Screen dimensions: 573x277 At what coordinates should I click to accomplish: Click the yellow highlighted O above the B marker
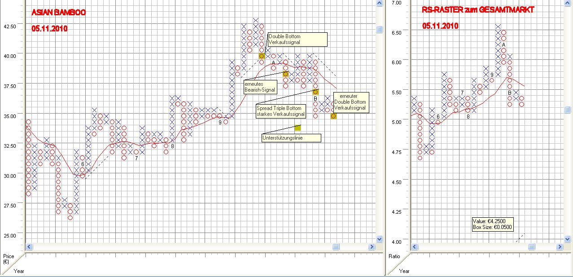[x=315, y=92]
